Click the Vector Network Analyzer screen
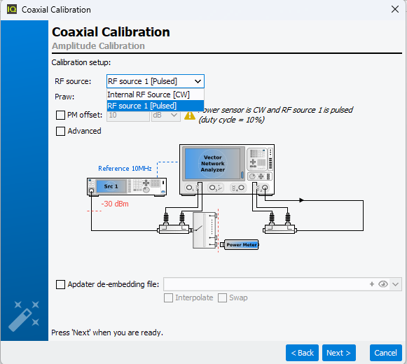Viewport: 407px width, 364px height. [212, 164]
